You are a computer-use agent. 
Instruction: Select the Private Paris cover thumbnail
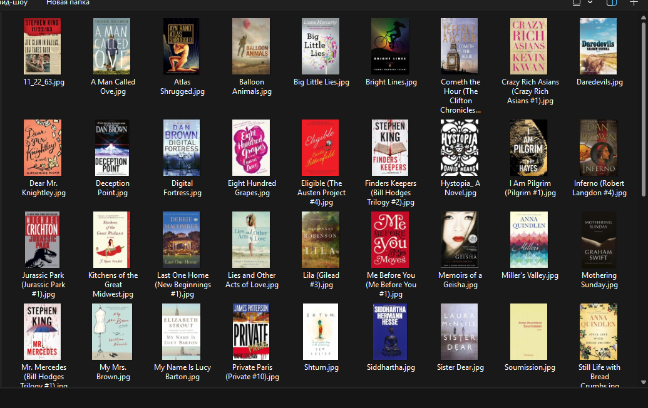[251, 332]
